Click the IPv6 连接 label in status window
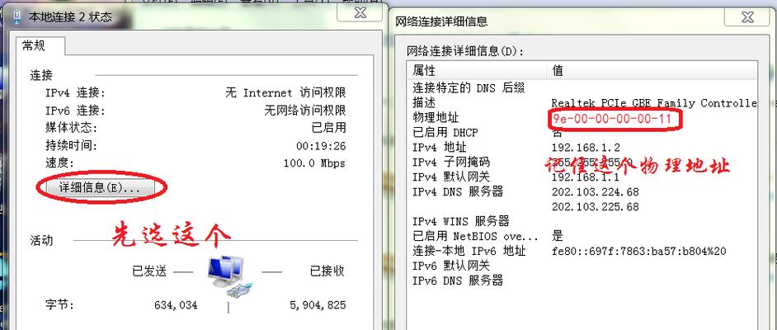The image size is (777, 330). tap(75, 110)
